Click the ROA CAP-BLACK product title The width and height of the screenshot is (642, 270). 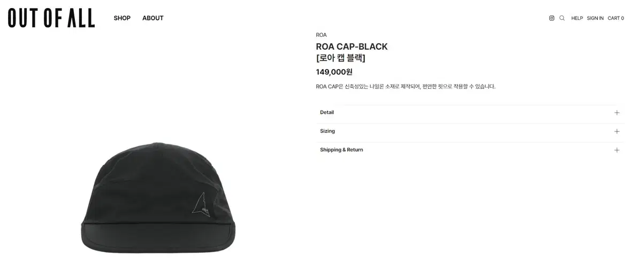coord(352,47)
